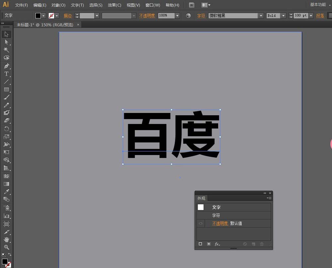The width and height of the screenshot is (332, 268).
Task: Select the Slice tool
Action: click(x=6, y=232)
